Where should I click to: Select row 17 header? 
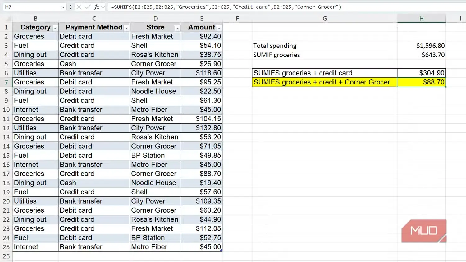click(6, 174)
